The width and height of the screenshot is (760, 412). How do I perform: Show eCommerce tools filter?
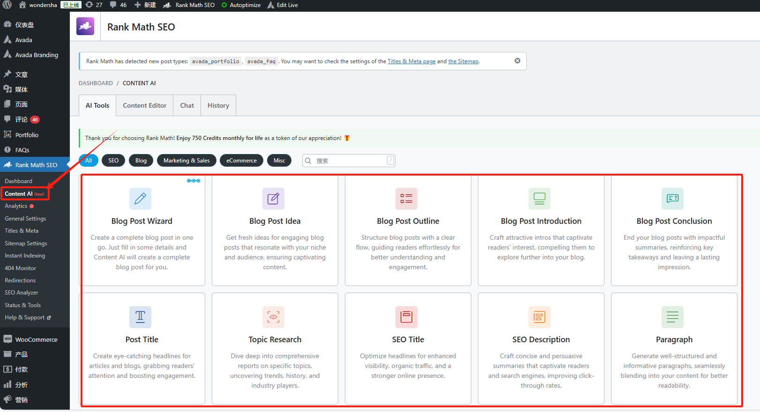[x=241, y=161]
